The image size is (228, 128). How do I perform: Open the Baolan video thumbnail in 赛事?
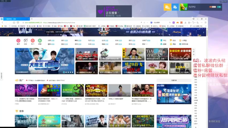(x=96, y=121)
